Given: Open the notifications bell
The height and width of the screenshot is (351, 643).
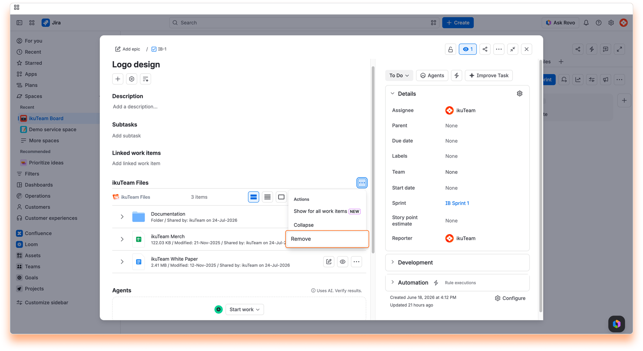Looking at the screenshot, I should [x=586, y=22].
